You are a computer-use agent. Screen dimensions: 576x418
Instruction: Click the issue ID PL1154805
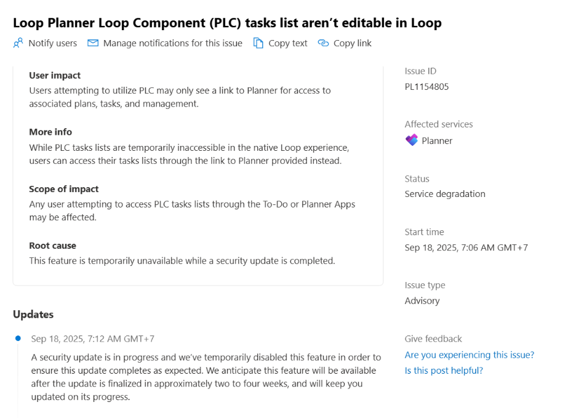426,87
